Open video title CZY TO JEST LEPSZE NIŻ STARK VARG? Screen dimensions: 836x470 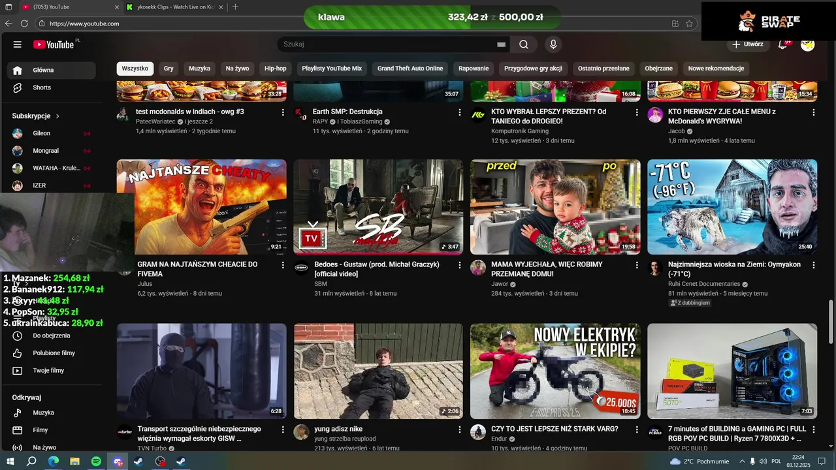click(555, 429)
